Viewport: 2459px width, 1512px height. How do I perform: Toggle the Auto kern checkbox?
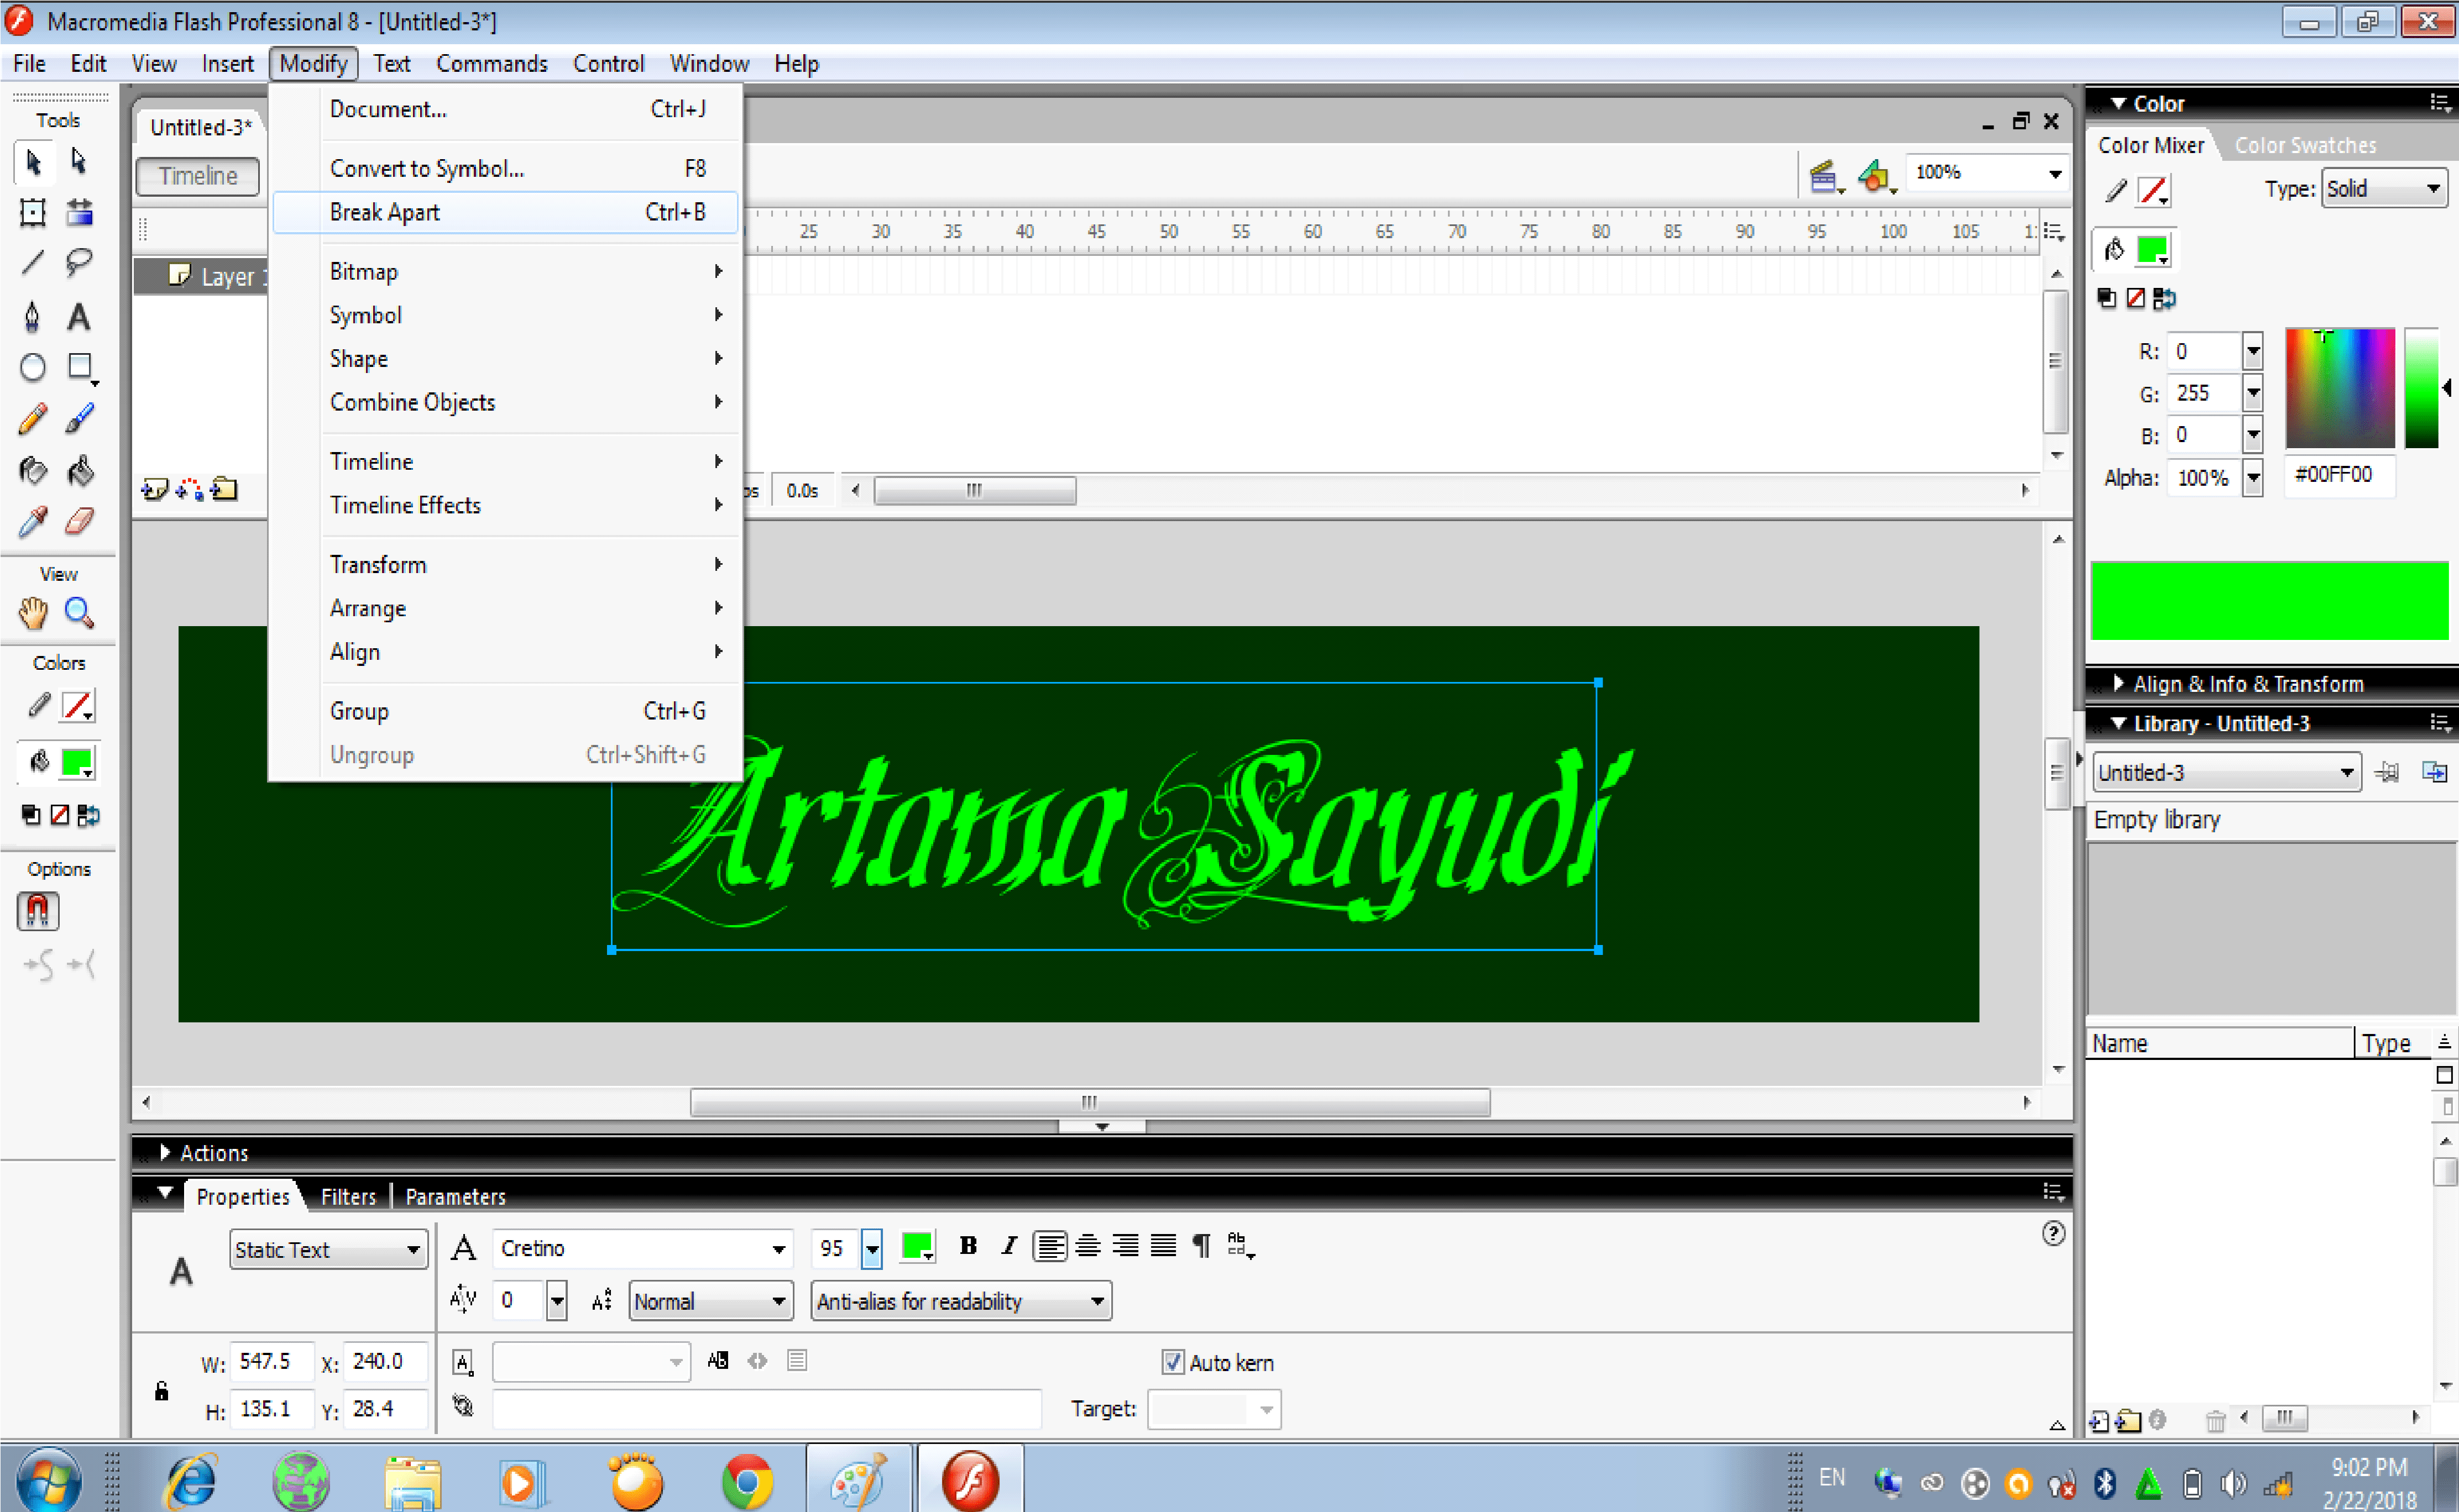pyautogui.click(x=1173, y=1362)
